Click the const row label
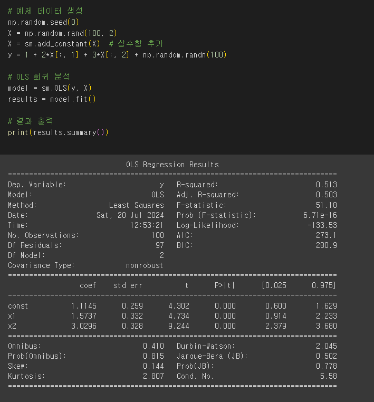 click(x=18, y=306)
